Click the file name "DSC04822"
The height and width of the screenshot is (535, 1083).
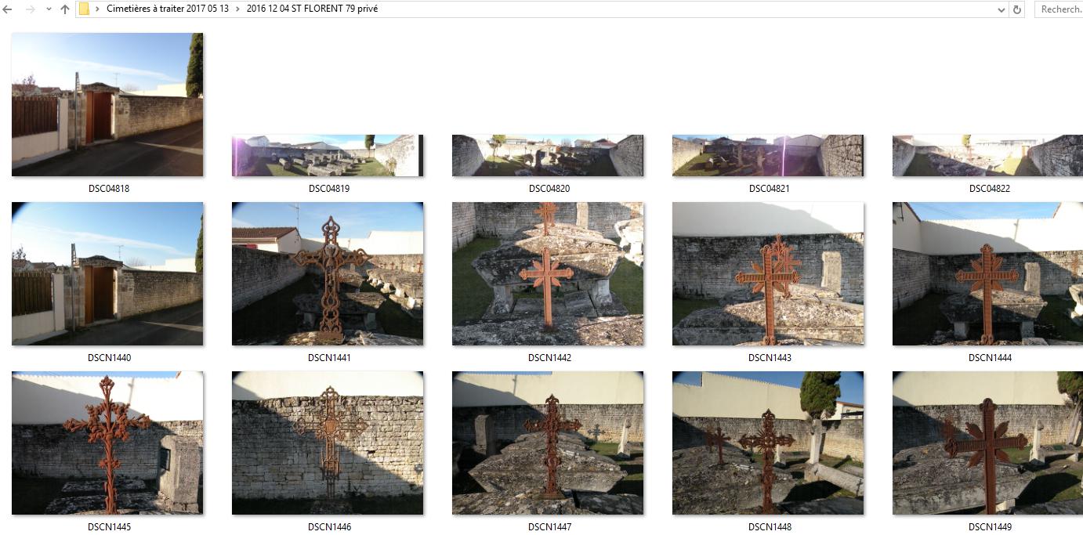[x=990, y=189]
